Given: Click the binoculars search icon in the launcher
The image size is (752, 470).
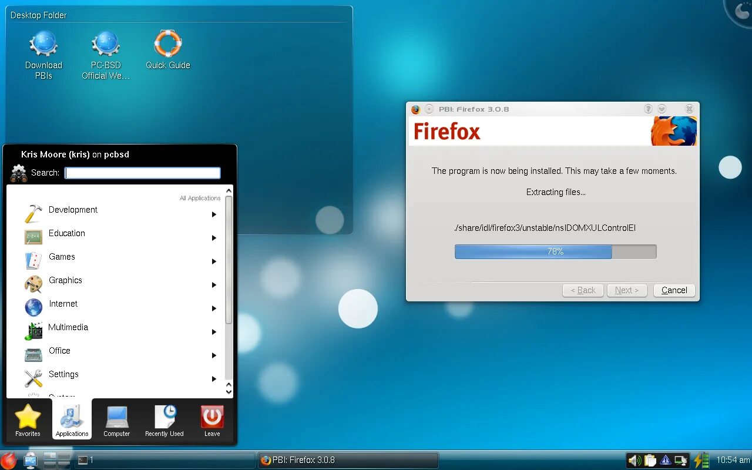Looking at the screenshot, I should pyautogui.click(x=19, y=173).
